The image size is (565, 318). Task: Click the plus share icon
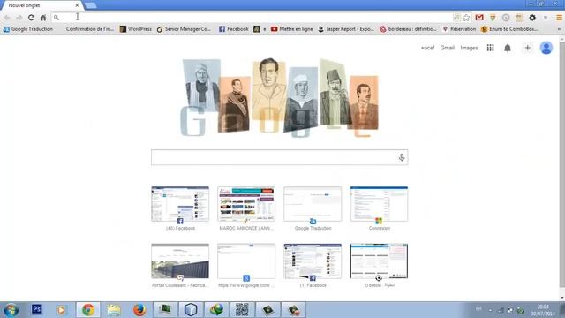(528, 48)
